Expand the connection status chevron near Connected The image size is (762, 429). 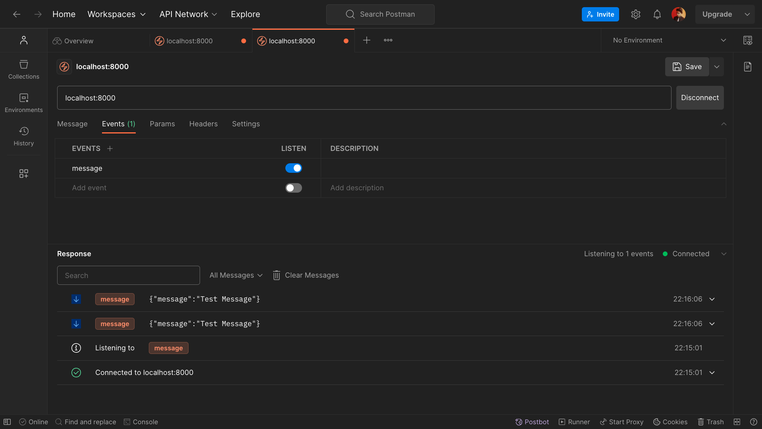coord(724,254)
